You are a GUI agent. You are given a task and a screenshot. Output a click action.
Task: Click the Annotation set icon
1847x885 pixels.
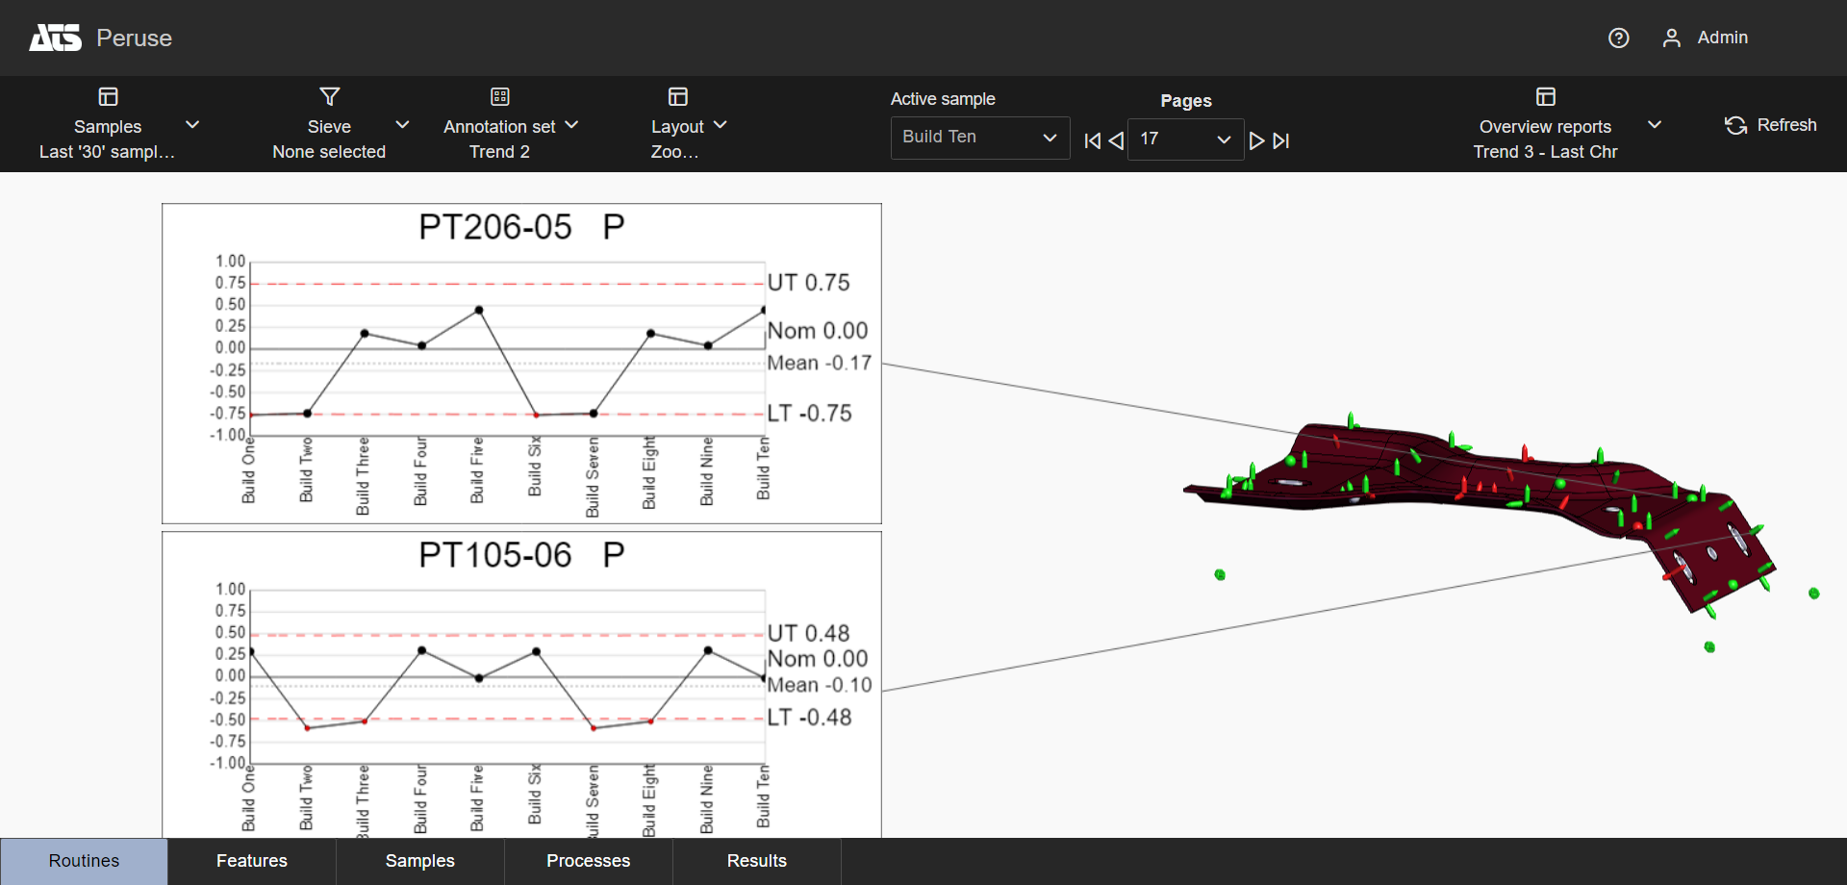point(499,96)
